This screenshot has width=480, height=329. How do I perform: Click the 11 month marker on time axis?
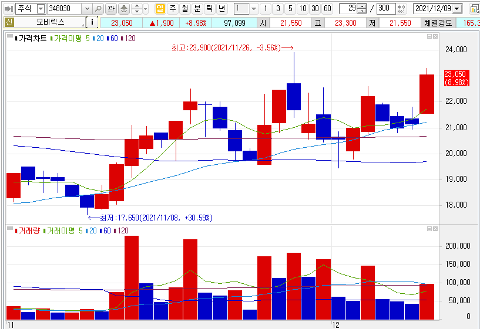11,325
